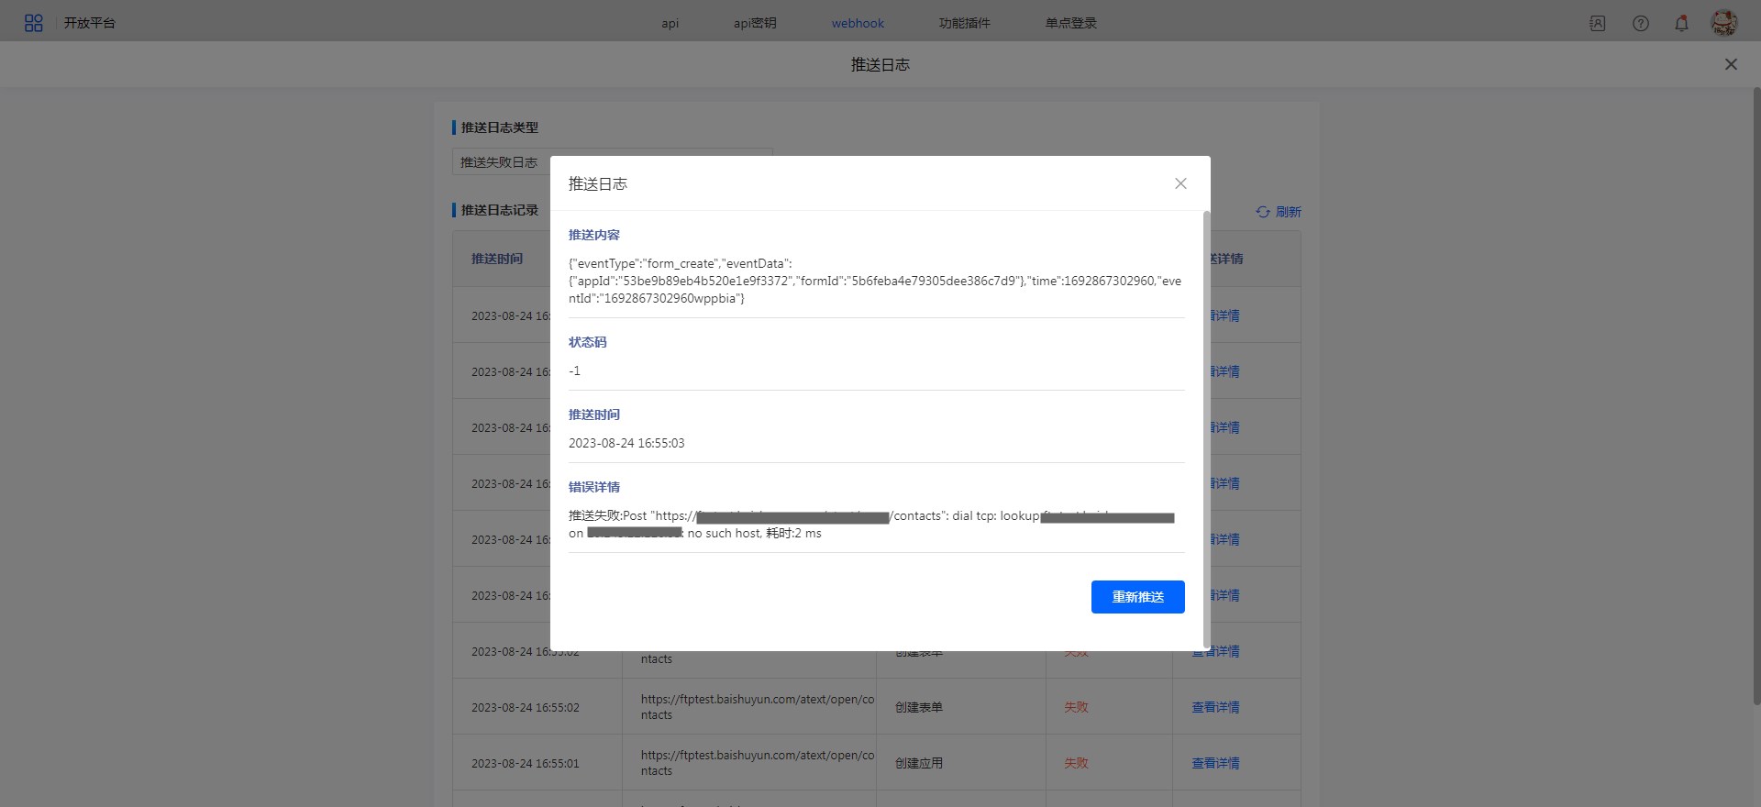Close the 推送日志 full page panel

(1731, 64)
